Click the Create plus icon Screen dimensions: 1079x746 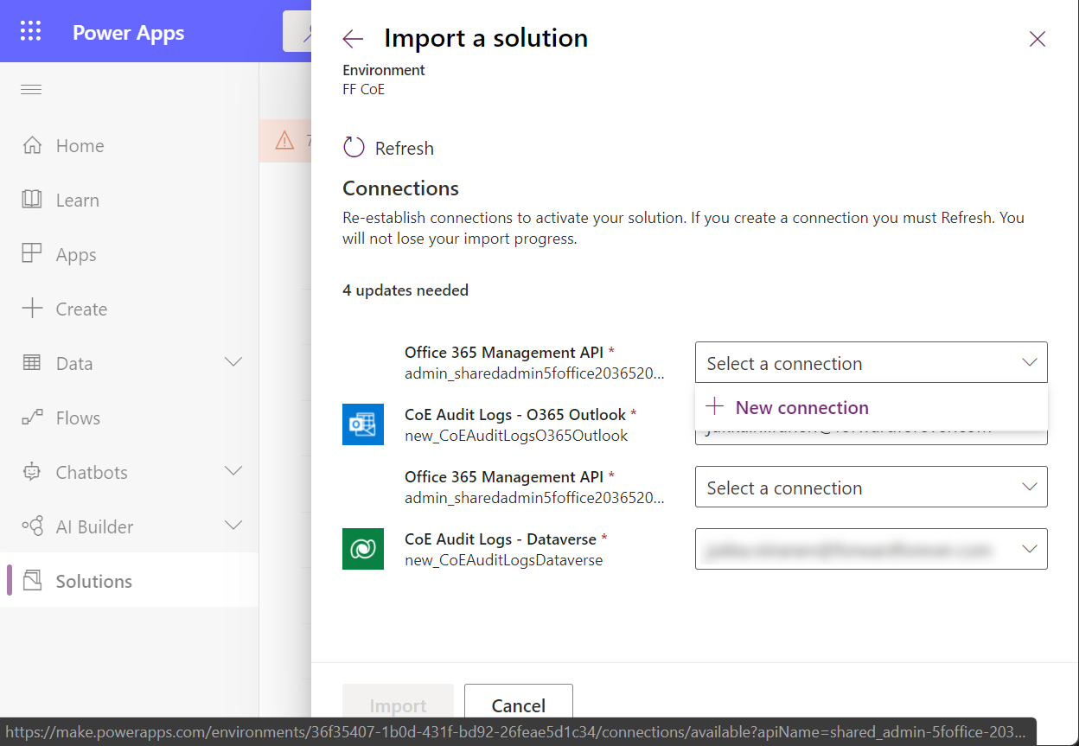[32, 309]
